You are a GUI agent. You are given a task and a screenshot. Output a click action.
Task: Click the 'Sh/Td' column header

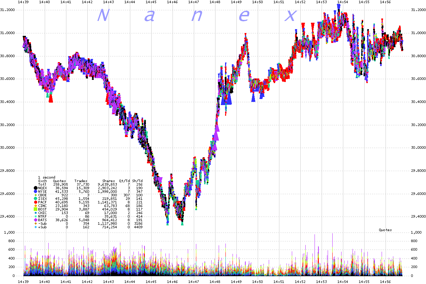137,181
